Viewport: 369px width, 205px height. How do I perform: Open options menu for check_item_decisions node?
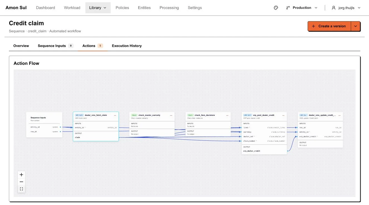pos(227,115)
